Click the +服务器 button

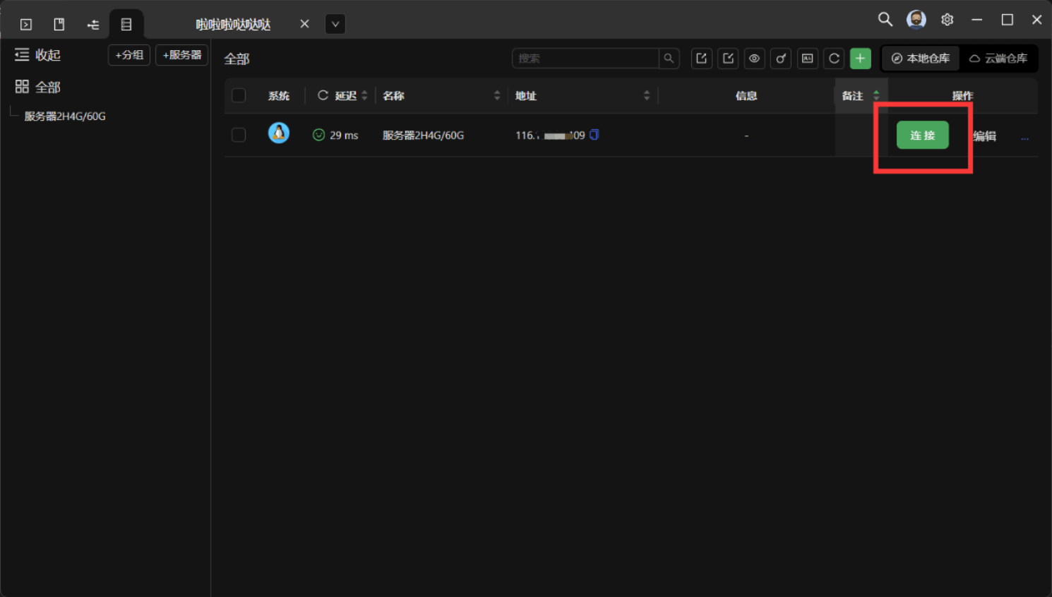click(x=181, y=55)
